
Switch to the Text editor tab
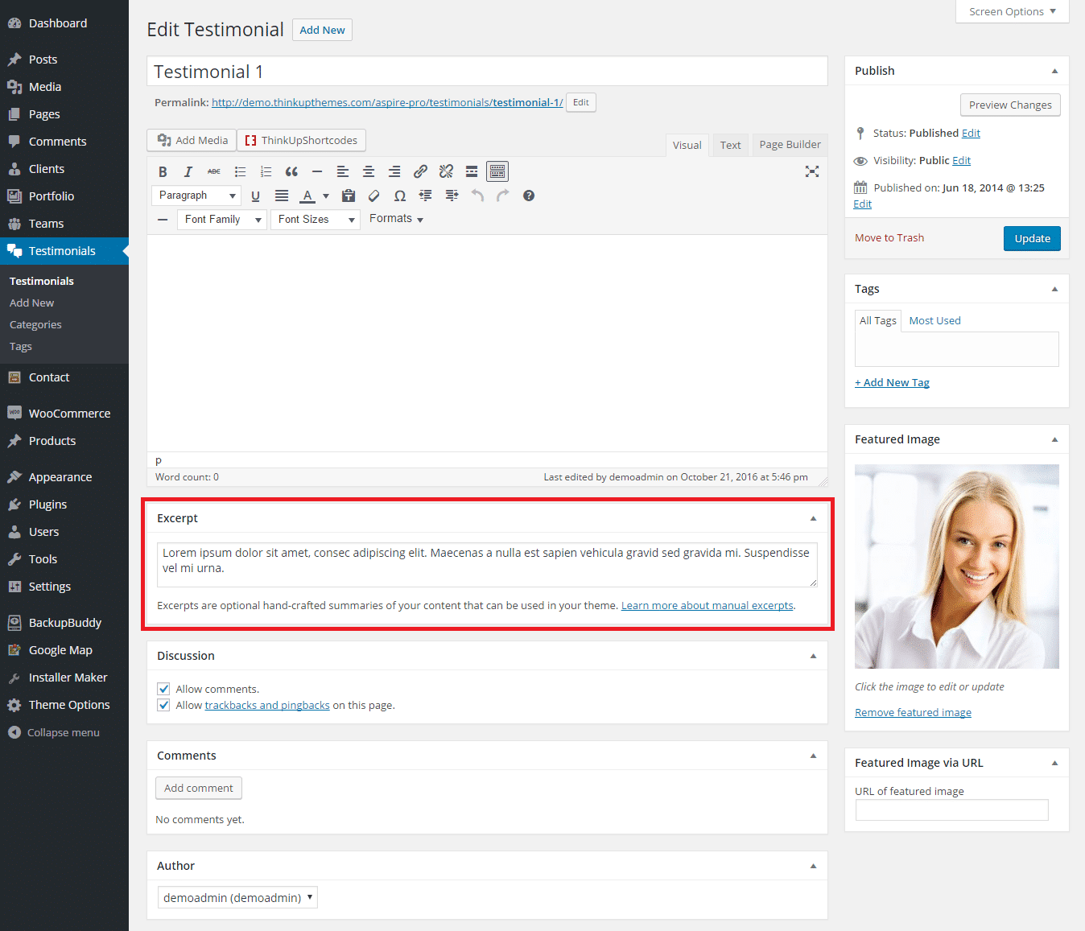click(730, 145)
